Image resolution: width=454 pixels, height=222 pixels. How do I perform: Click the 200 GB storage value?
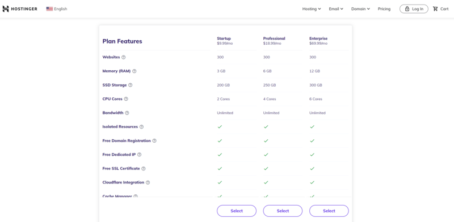(224, 85)
